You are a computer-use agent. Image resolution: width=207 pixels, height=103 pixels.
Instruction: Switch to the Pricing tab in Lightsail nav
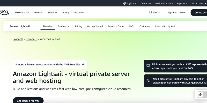click(x=78, y=26)
